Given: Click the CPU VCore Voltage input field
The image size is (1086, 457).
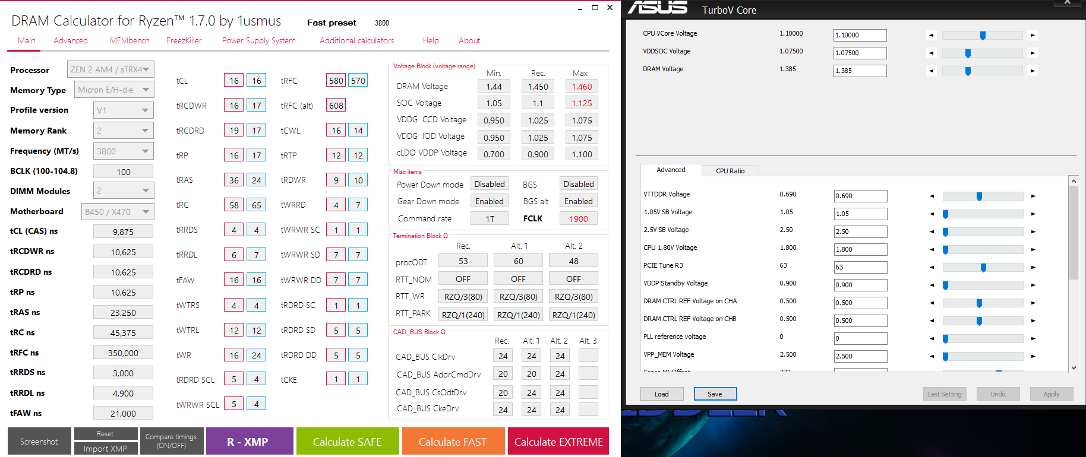Looking at the screenshot, I should coord(860,35).
